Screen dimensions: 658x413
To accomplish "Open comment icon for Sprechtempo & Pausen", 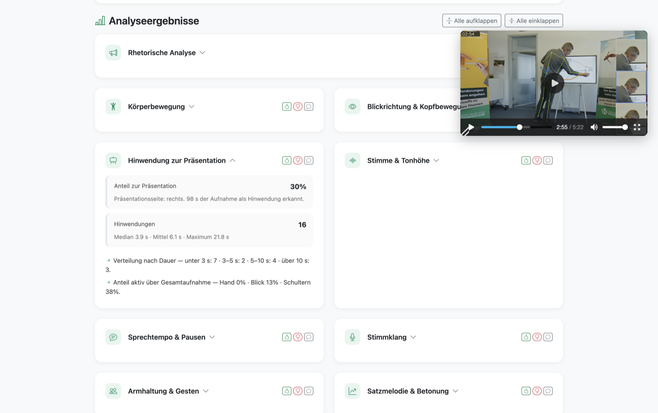I will [309, 337].
